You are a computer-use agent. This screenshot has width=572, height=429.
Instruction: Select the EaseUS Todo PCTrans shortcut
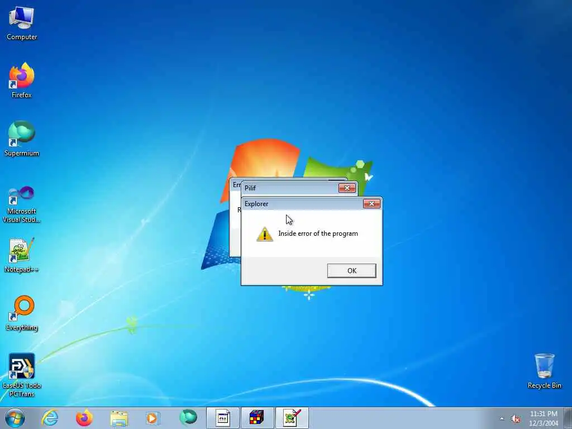coord(22,375)
